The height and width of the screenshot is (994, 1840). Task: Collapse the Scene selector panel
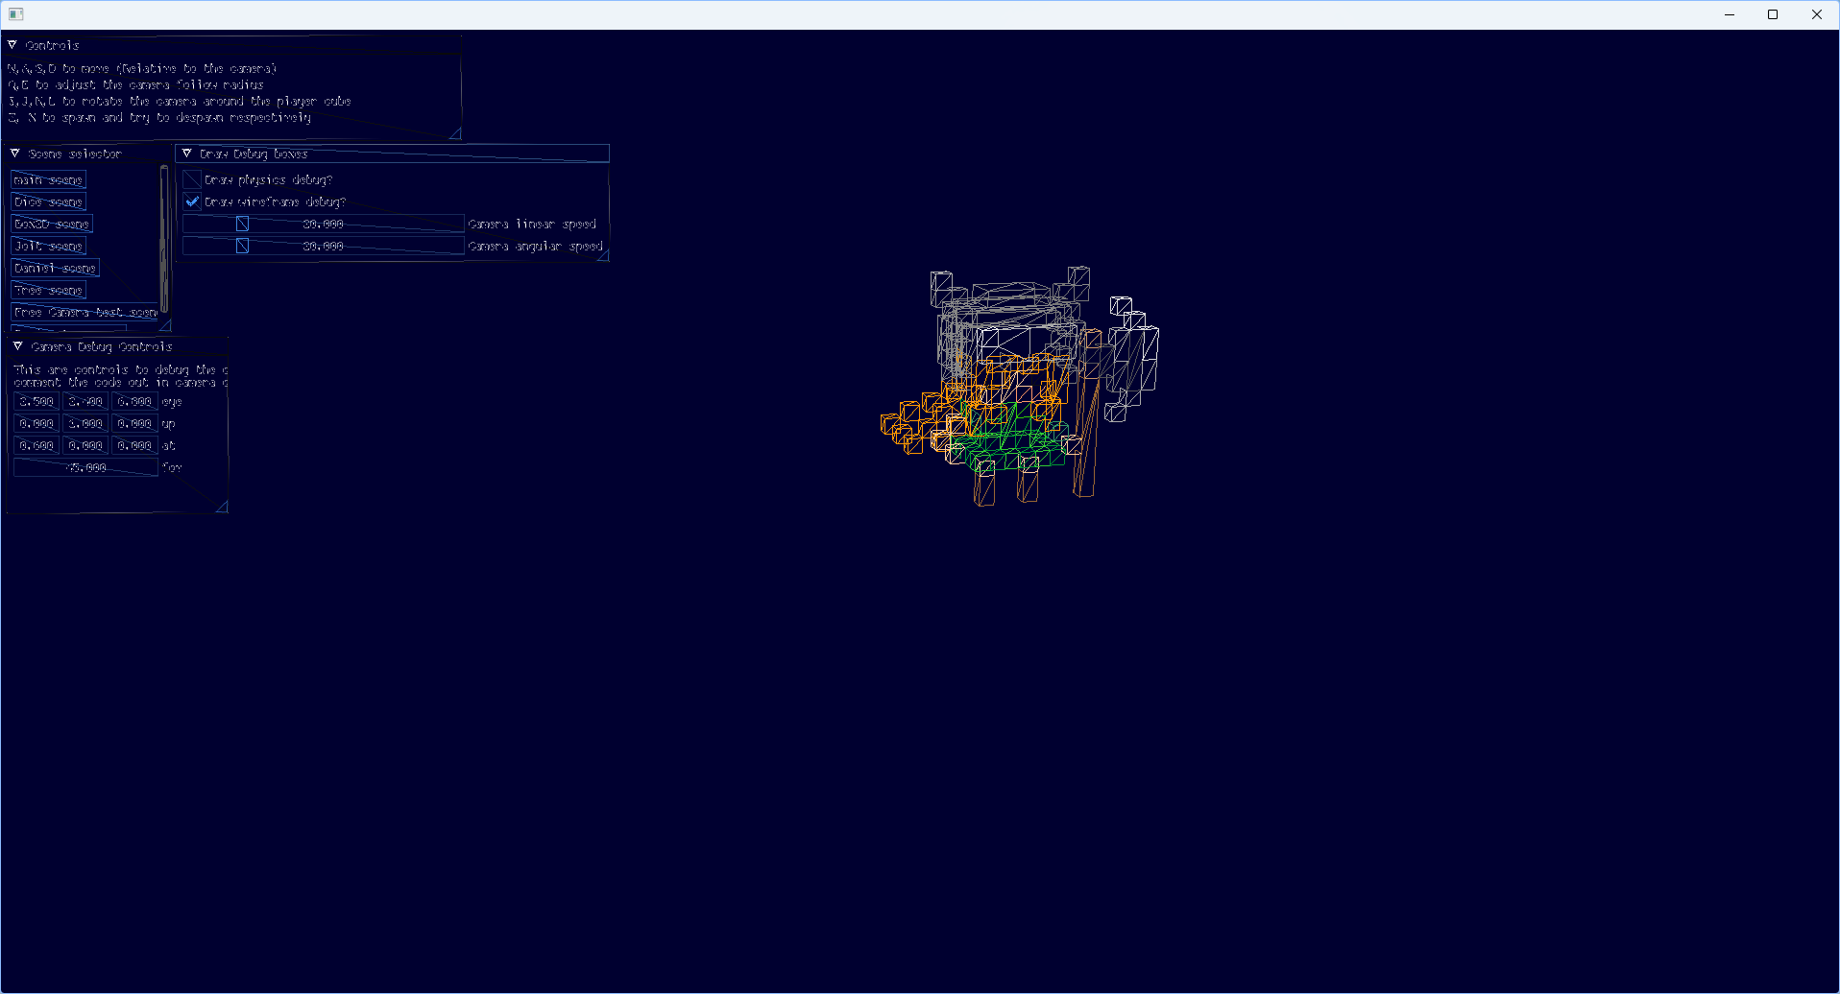15,154
